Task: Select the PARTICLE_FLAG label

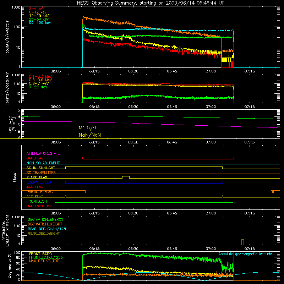Action: 40,192
